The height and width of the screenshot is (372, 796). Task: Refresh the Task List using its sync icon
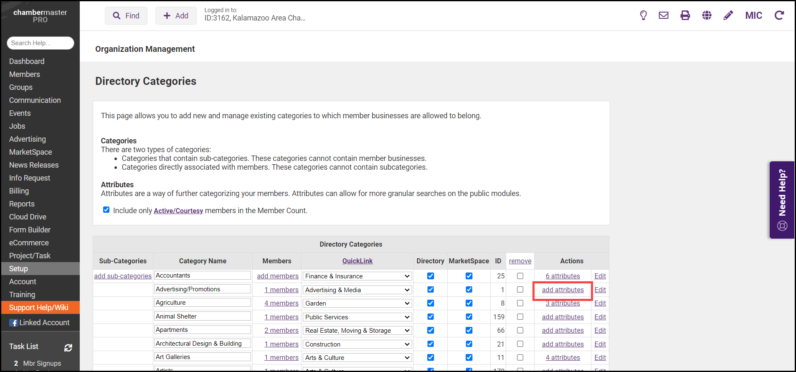(68, 347)
